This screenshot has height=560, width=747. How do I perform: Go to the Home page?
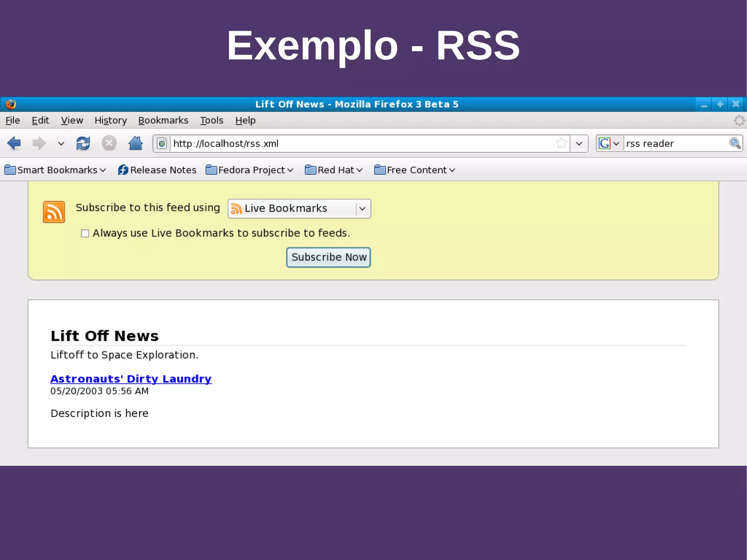click(135, 143)
